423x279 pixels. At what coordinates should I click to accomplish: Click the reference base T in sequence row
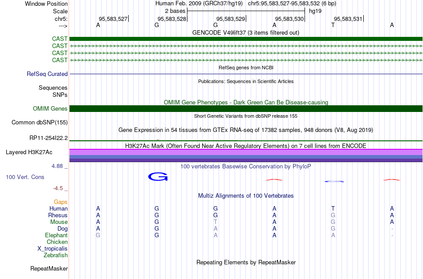(x=333, y=25)
